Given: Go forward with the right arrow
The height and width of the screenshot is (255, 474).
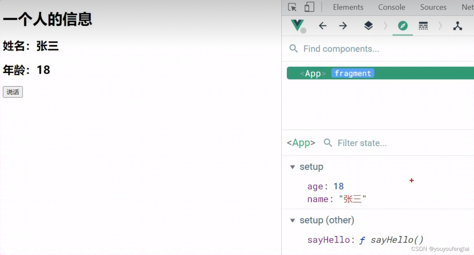Looking at the screenshot, I should 343,26.
